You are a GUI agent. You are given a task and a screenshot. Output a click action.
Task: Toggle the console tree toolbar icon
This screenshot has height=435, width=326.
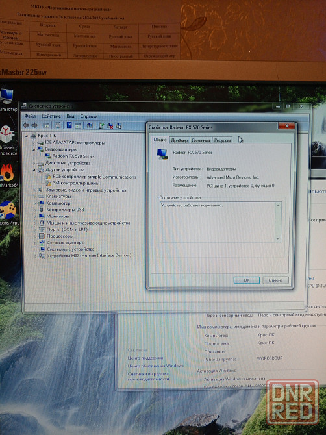46,125
